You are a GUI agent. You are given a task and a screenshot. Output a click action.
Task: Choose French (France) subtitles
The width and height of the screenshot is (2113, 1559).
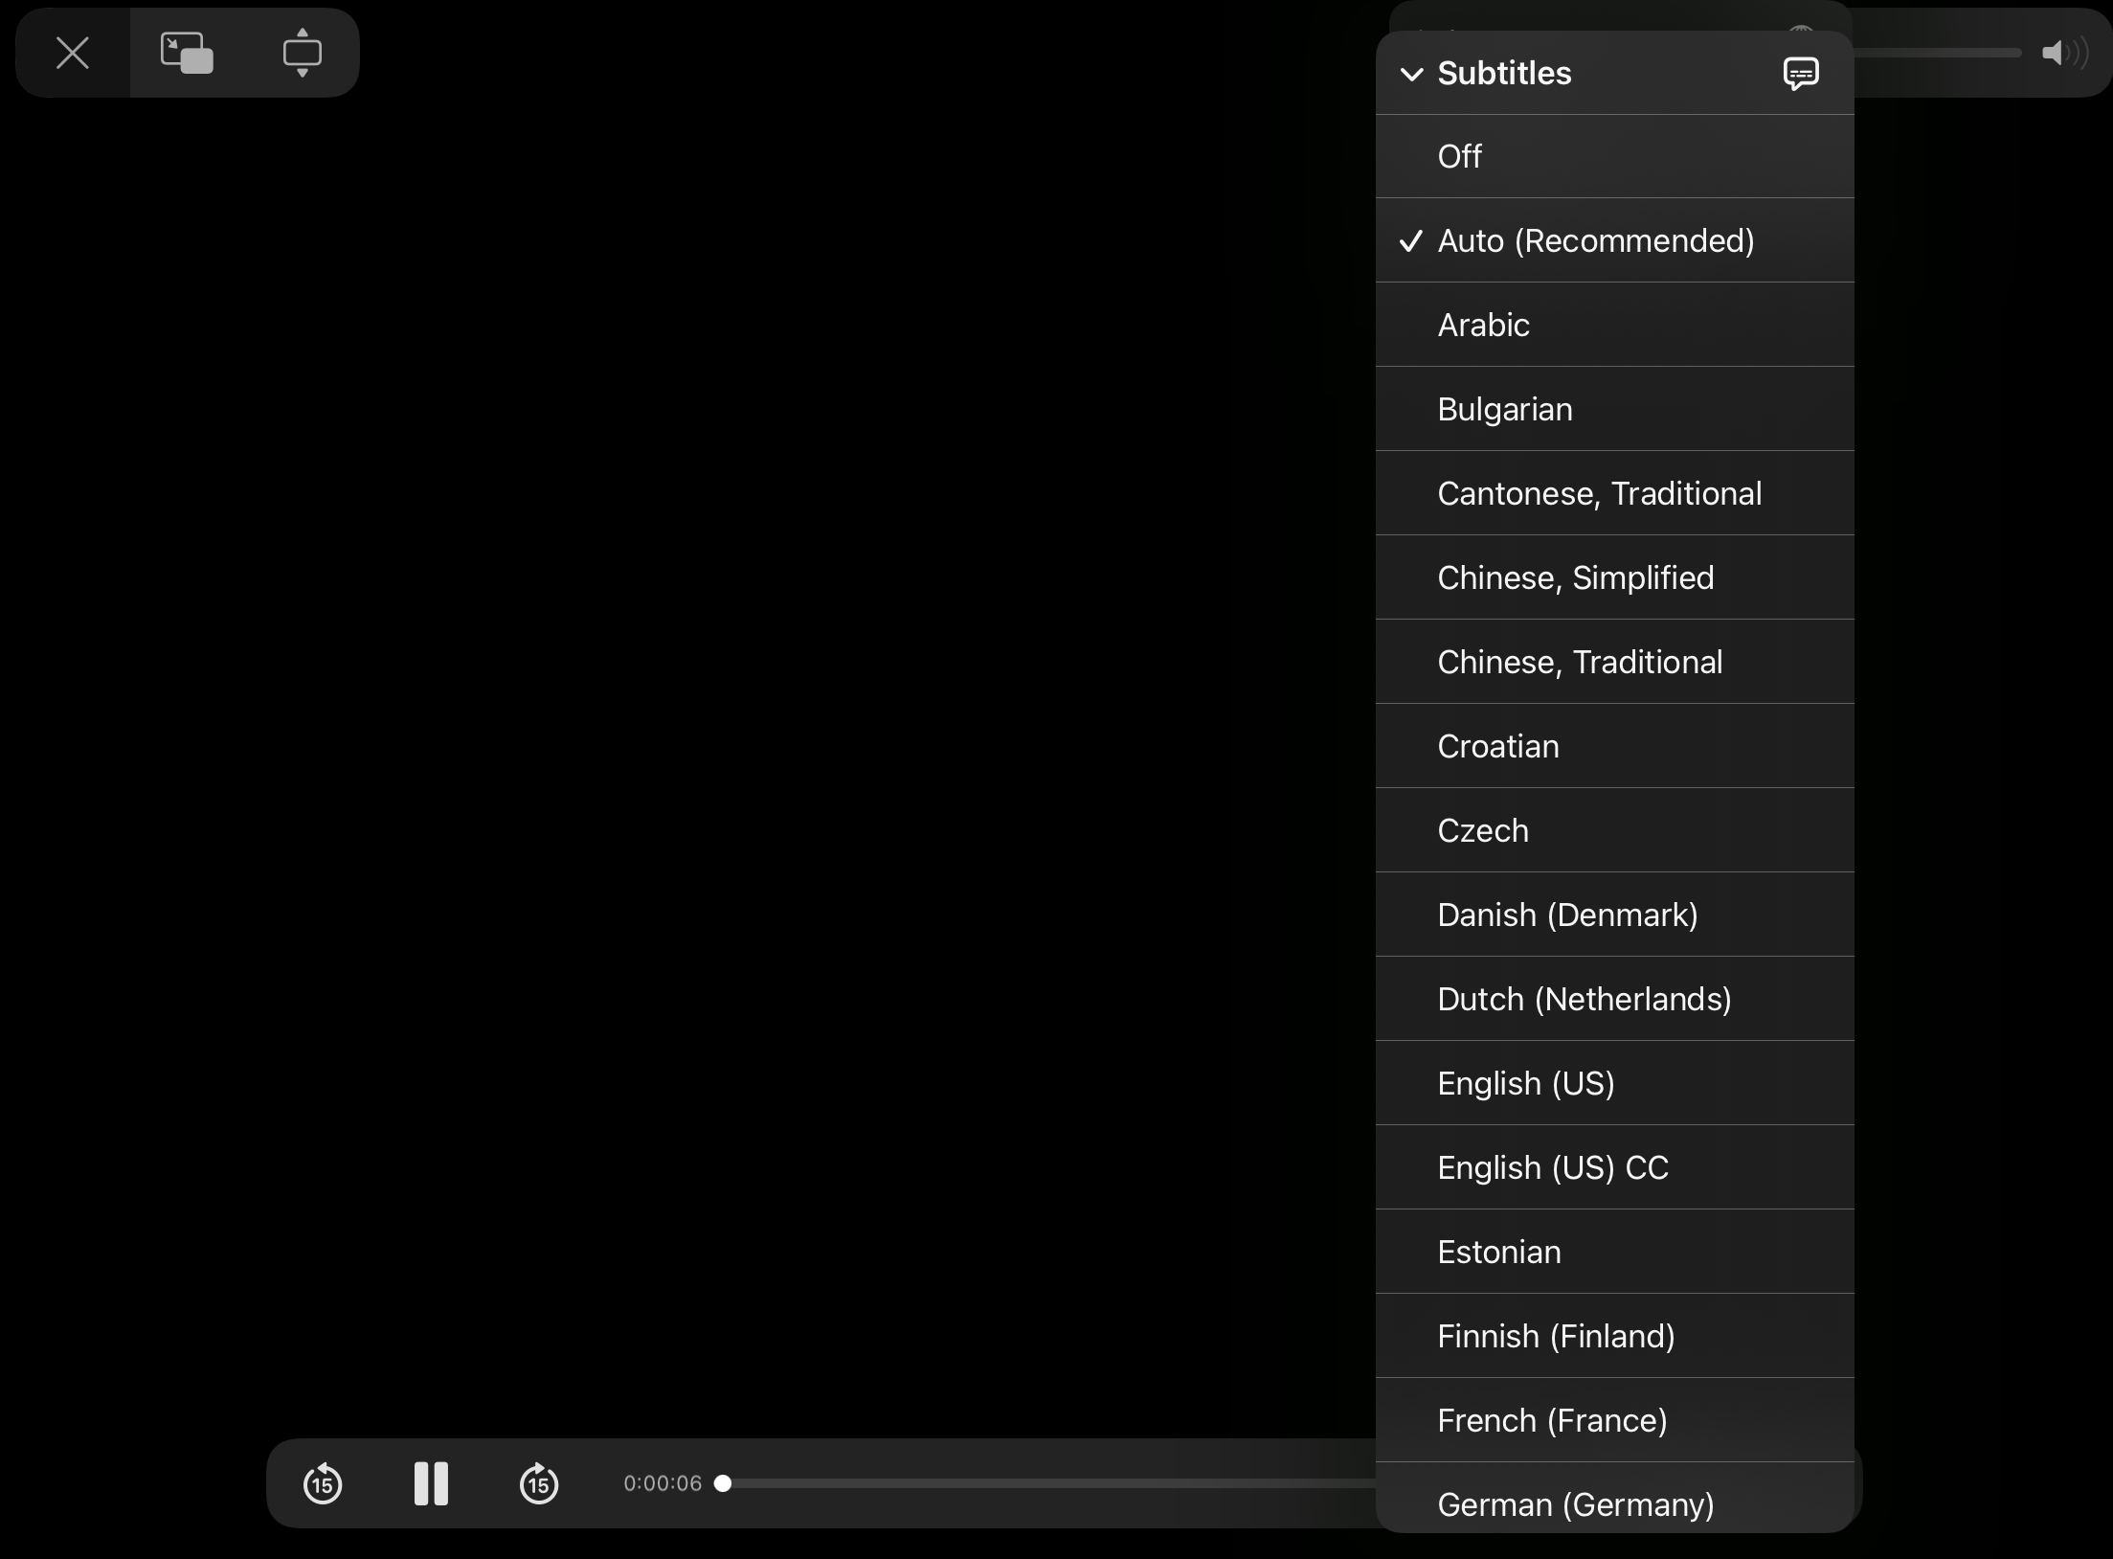pos(1615,1420)
